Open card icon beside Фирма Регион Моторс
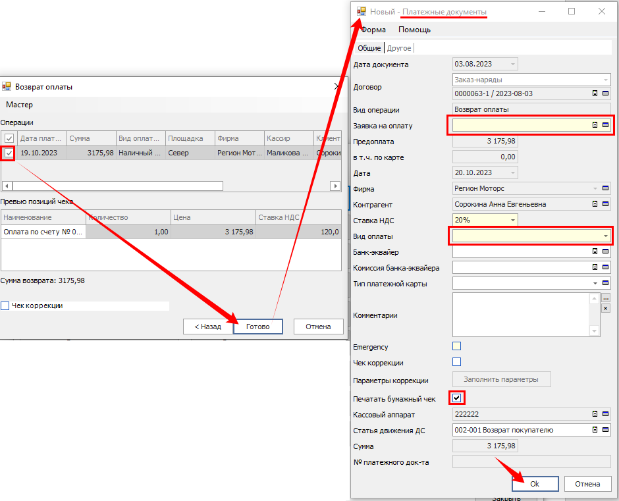Image resolution: width=619 pixels, height=501 pixels. click(605, 188)
